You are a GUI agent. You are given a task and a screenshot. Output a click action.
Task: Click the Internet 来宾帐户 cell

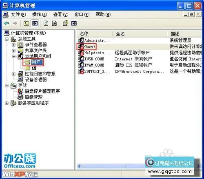click(133, 59)
